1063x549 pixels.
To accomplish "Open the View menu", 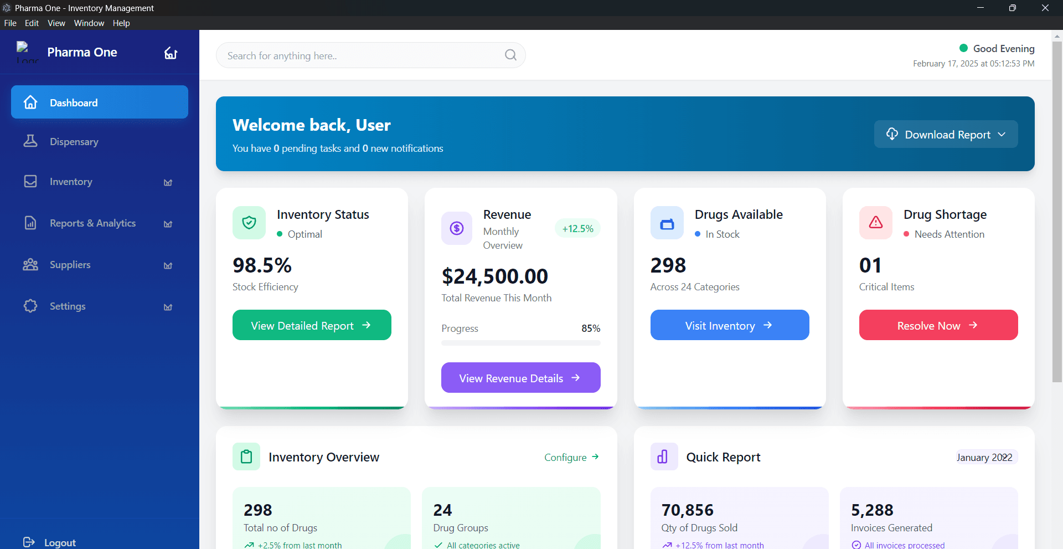I will click(x=56, y=23).
